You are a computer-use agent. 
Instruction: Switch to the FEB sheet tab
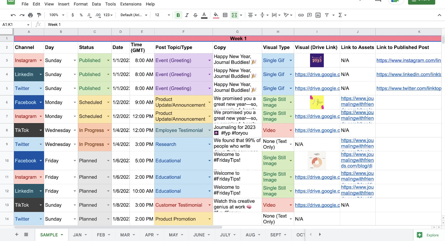point(101,235)
